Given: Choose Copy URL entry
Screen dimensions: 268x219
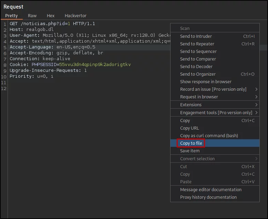Looking at the screenshot, I should [215, 128].
